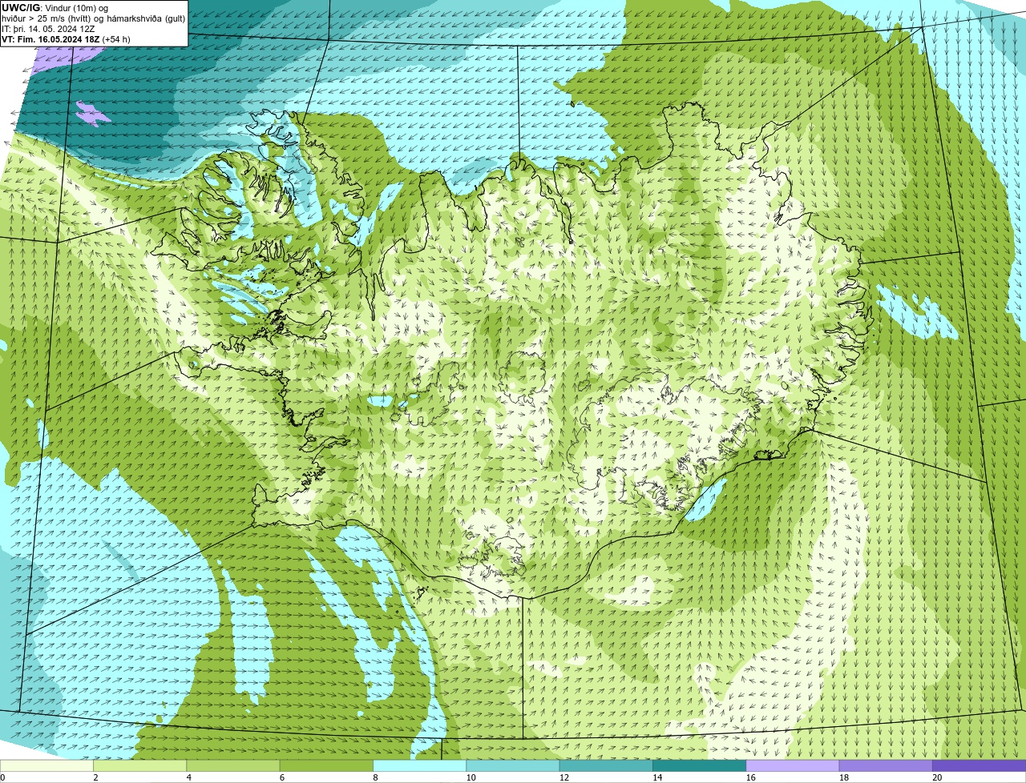Image resolution: width=1026 pixels, height=783 pixels.
Task: Select the dark teal 14–16 m/s legend swatch
Action: (x=700, y=766)
